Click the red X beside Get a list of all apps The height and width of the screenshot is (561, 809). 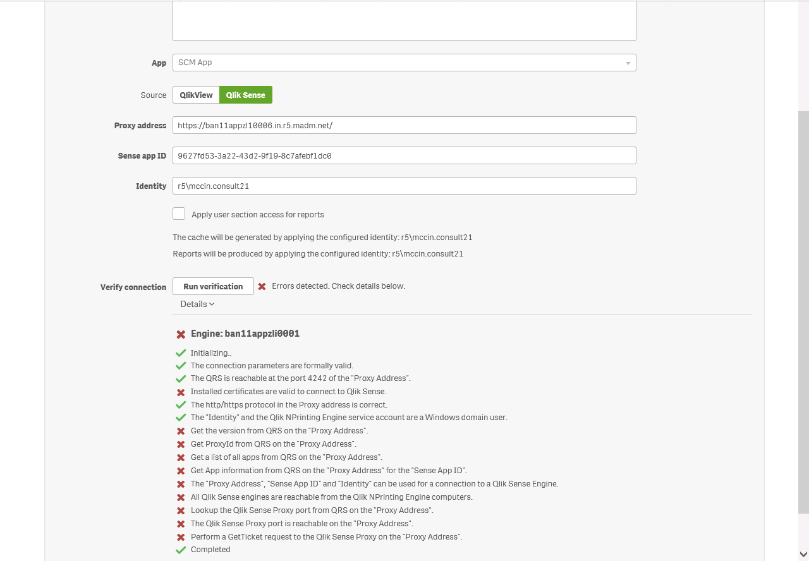coord(181,458)
